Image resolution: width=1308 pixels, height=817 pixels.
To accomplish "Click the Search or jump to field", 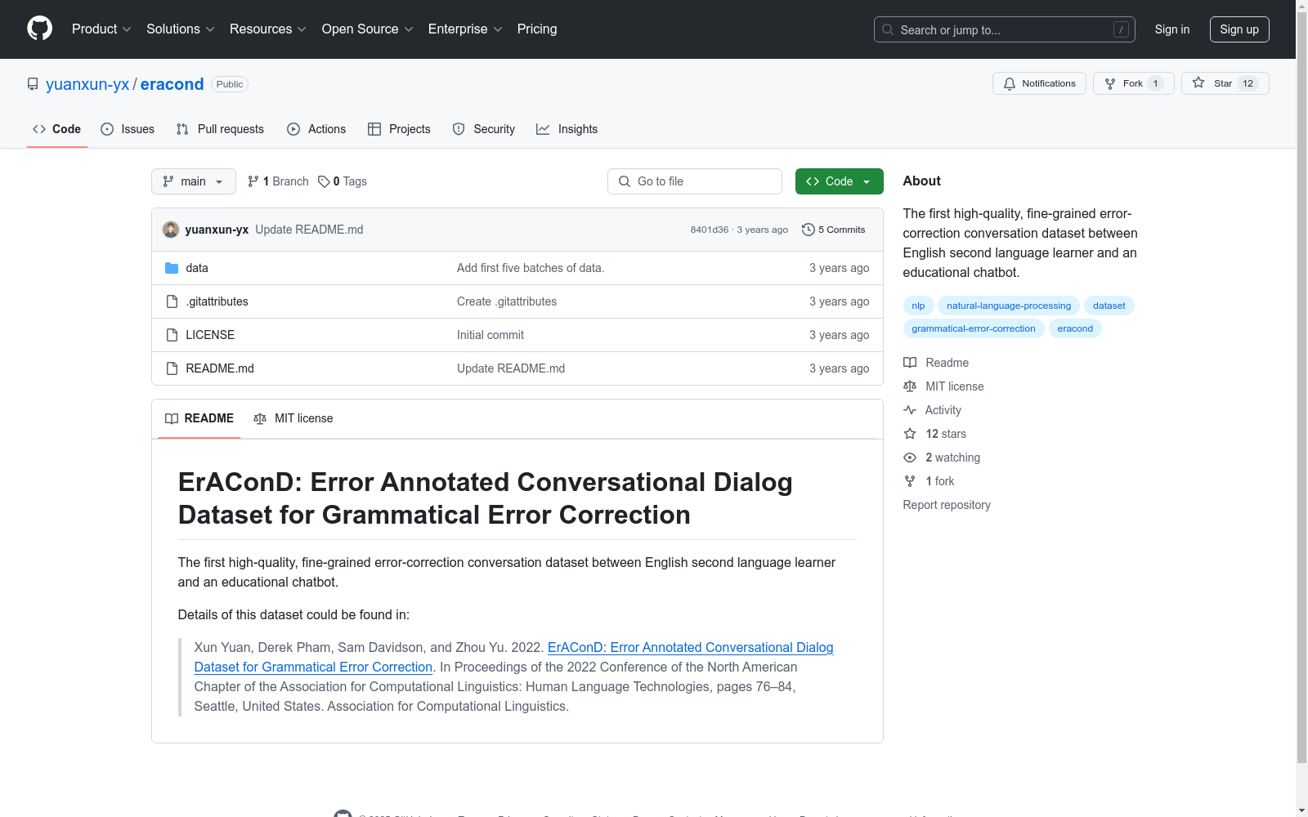I will 1005,29.
